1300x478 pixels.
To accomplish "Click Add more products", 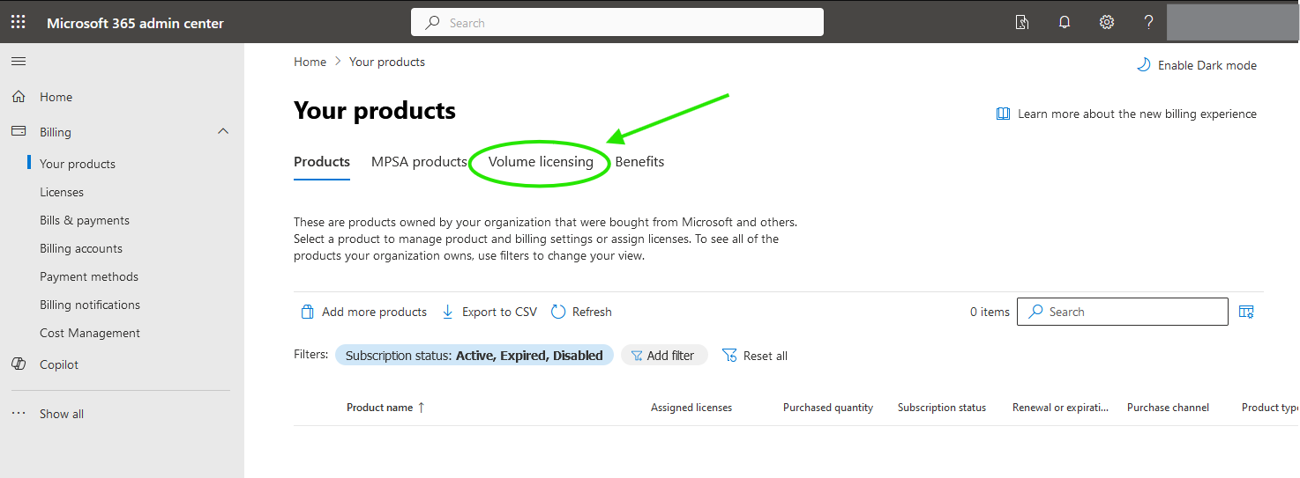I will [x=363, y=312].
